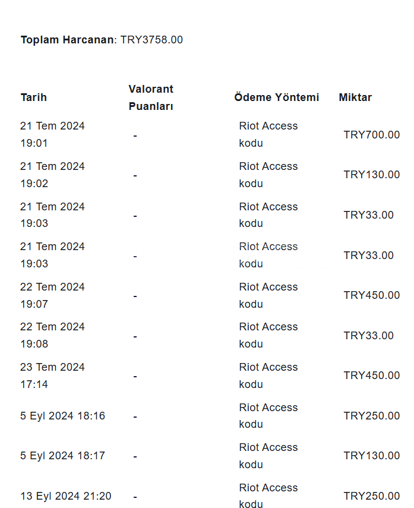Click the 23 Tem 2024 17:14 date
This screenshot has width=414, height=508.
(x=52, y=376)
